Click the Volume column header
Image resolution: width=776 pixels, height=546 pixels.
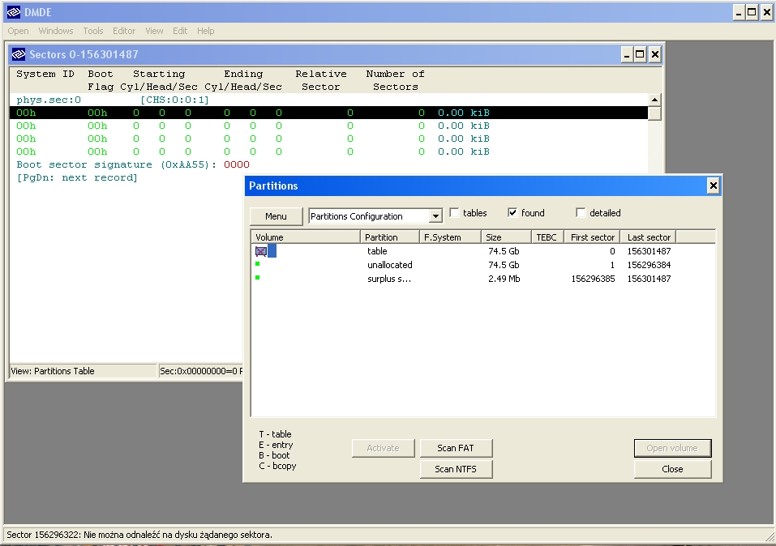pyautogui.click(x=306, y=237)
